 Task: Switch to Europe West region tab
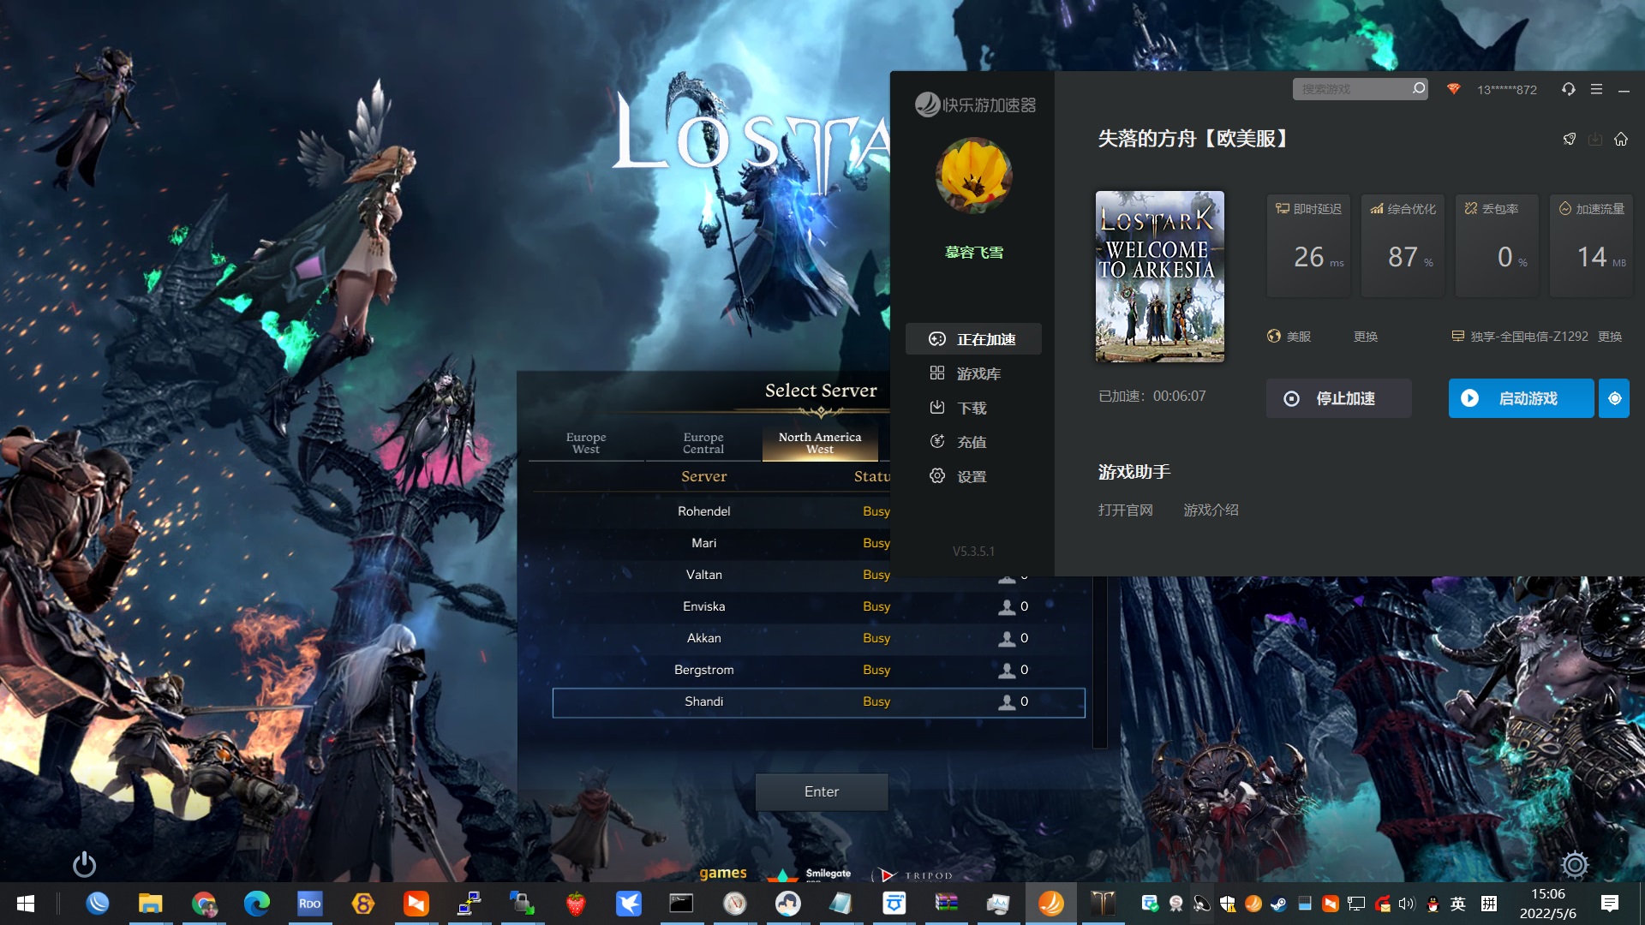pyautogui.click(x=586, y=443)
